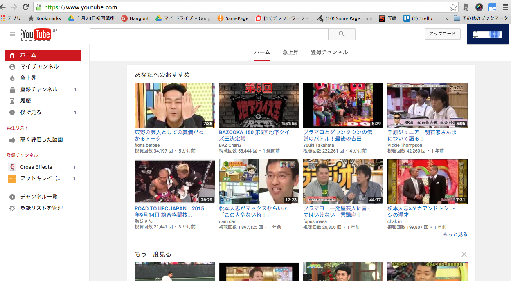
Task: Reload the page with the refresh icon
Action: (x=25, y=7)
